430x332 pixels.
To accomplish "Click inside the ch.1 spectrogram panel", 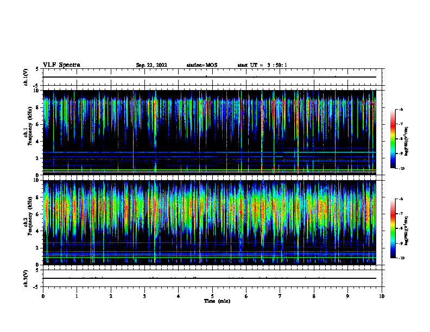I will tap(210, 132).
